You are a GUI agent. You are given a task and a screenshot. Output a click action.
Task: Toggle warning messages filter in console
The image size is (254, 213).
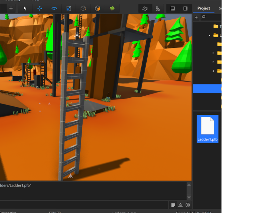pos(181,205)
